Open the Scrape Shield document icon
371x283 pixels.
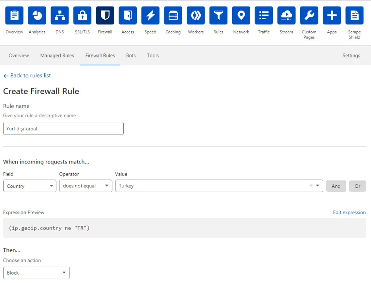pos(354,15)
